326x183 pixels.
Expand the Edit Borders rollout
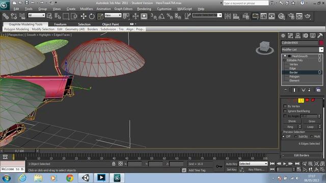point(302,155)
